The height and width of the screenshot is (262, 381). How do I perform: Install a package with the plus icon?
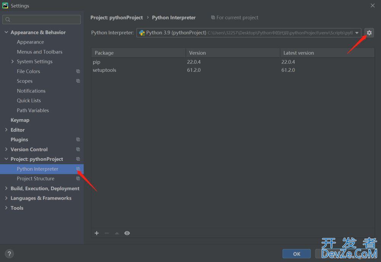(x=97, y=233)
